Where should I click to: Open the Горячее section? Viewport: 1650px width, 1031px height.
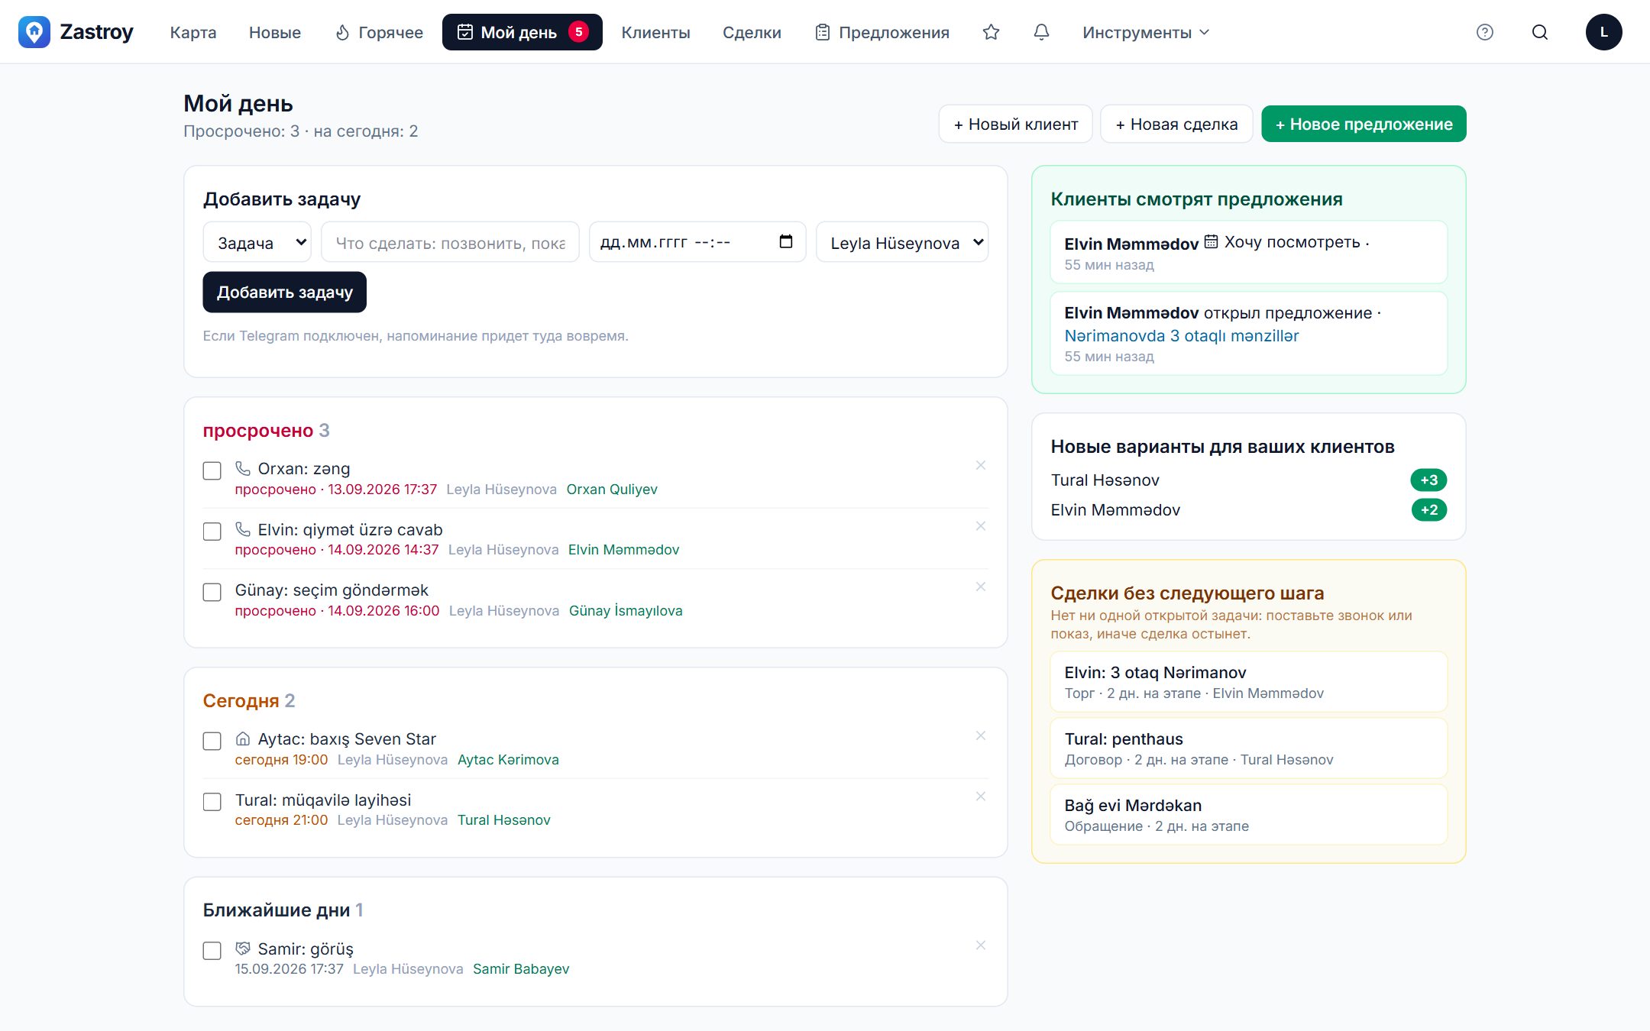(380, 32)
